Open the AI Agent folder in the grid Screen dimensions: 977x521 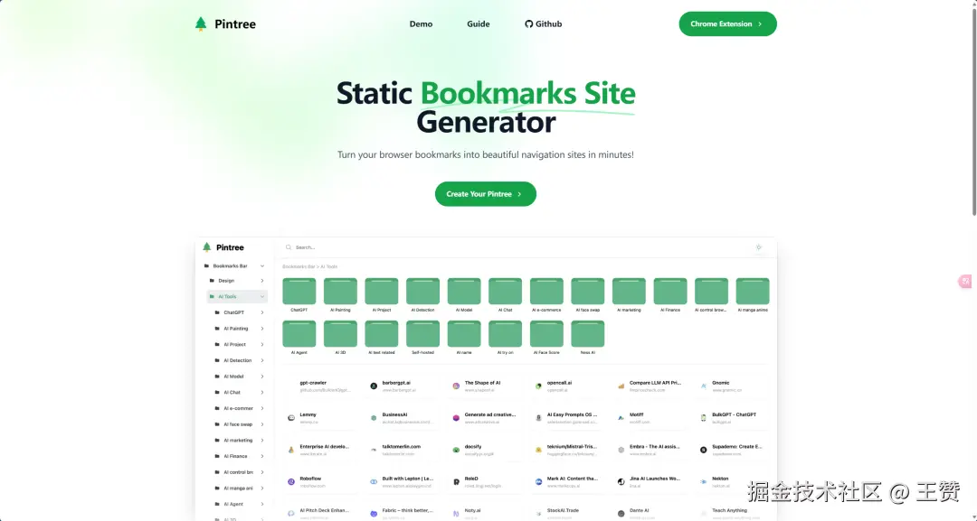pos(299,334)
